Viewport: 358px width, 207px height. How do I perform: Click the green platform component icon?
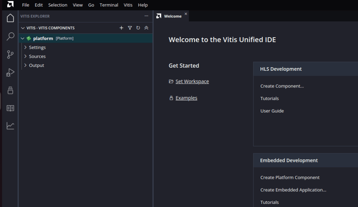tap(29, 38)
